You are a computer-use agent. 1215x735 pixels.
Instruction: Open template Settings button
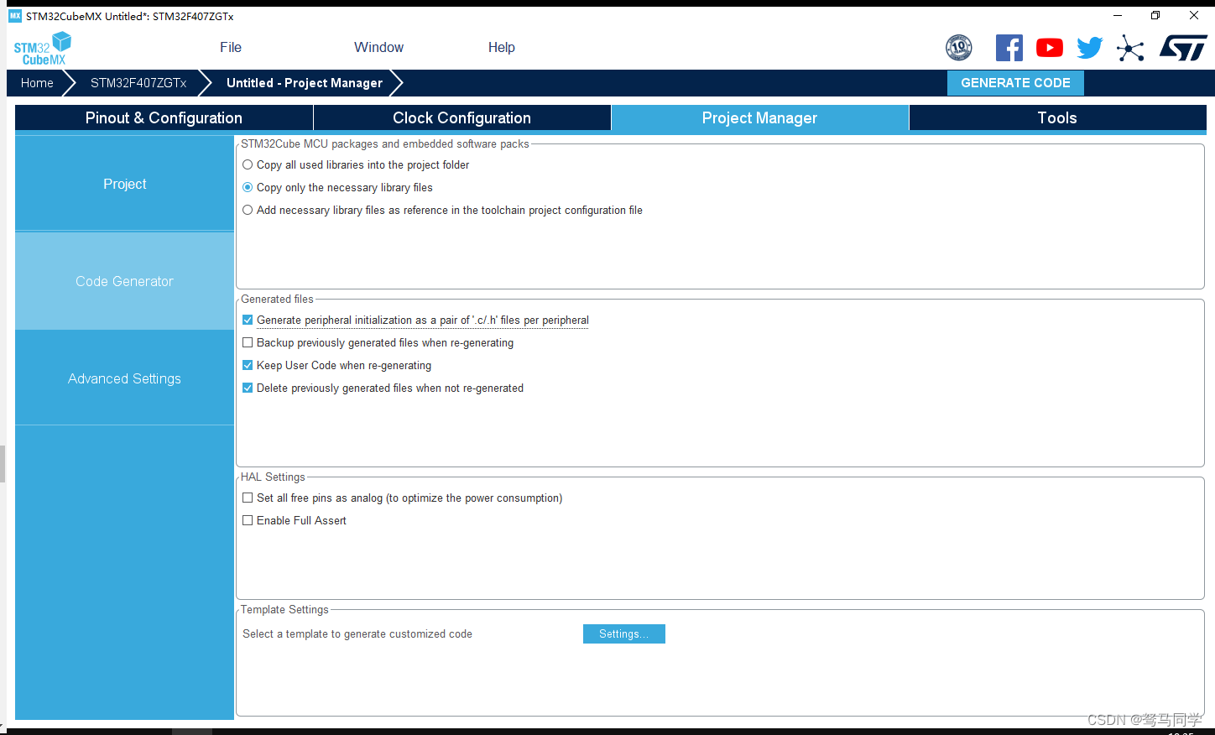pos(624,634)
